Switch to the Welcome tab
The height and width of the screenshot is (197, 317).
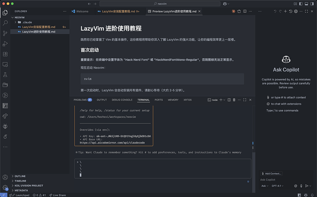(80, 11)
